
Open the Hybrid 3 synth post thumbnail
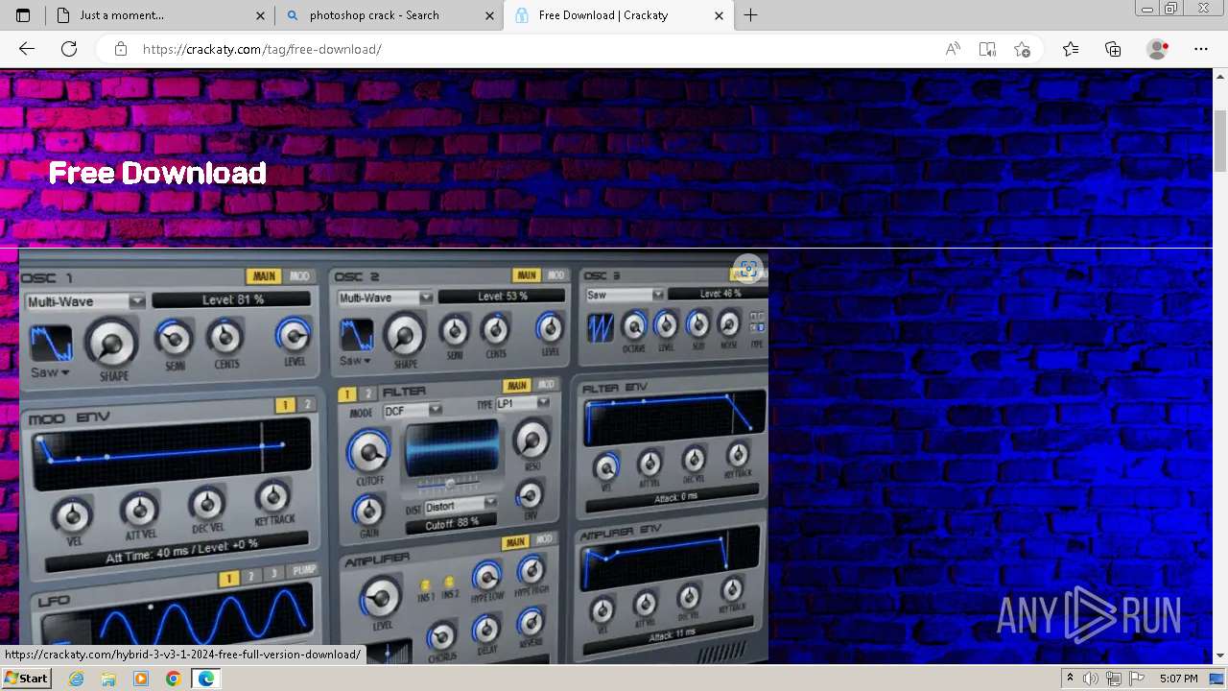393,457
